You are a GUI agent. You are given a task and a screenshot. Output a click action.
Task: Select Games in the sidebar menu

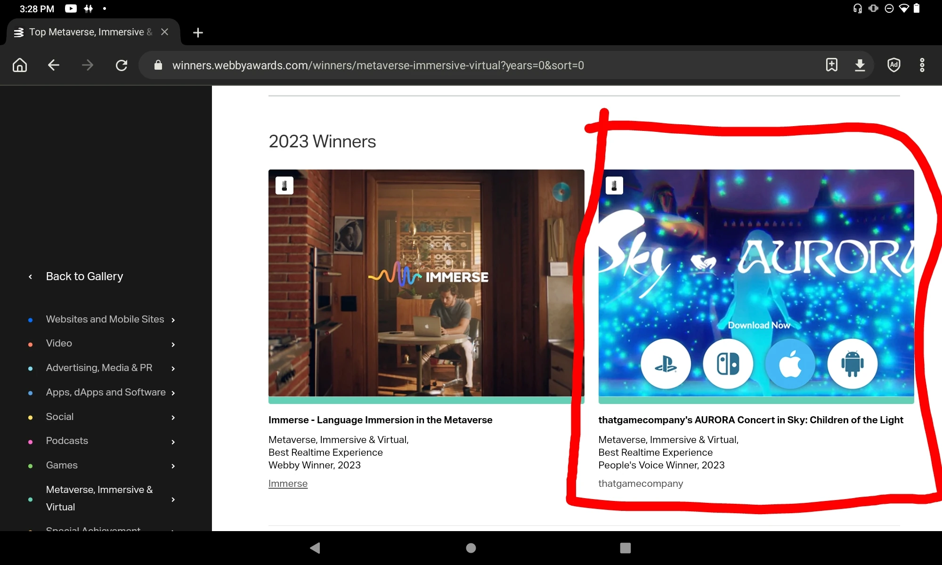tap(62, 465)
